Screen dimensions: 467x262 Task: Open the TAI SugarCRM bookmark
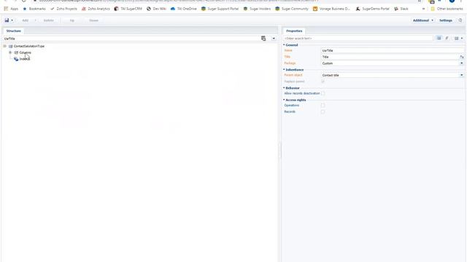click(128, 9)
